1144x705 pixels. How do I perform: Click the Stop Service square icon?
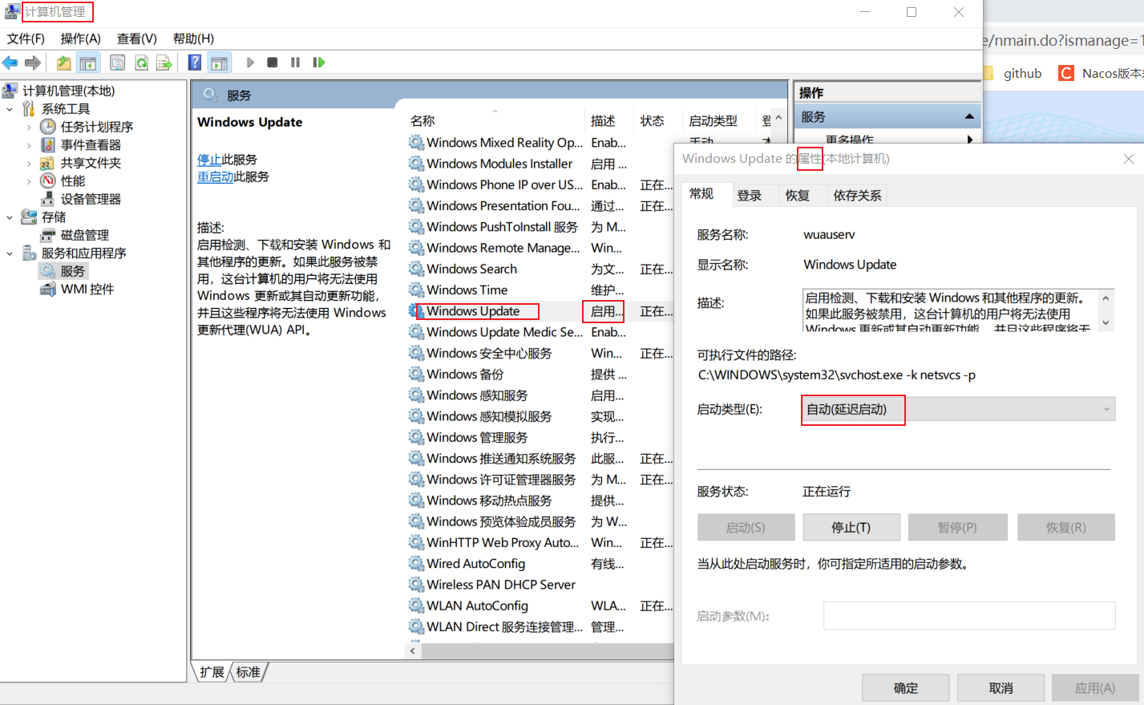273,63
